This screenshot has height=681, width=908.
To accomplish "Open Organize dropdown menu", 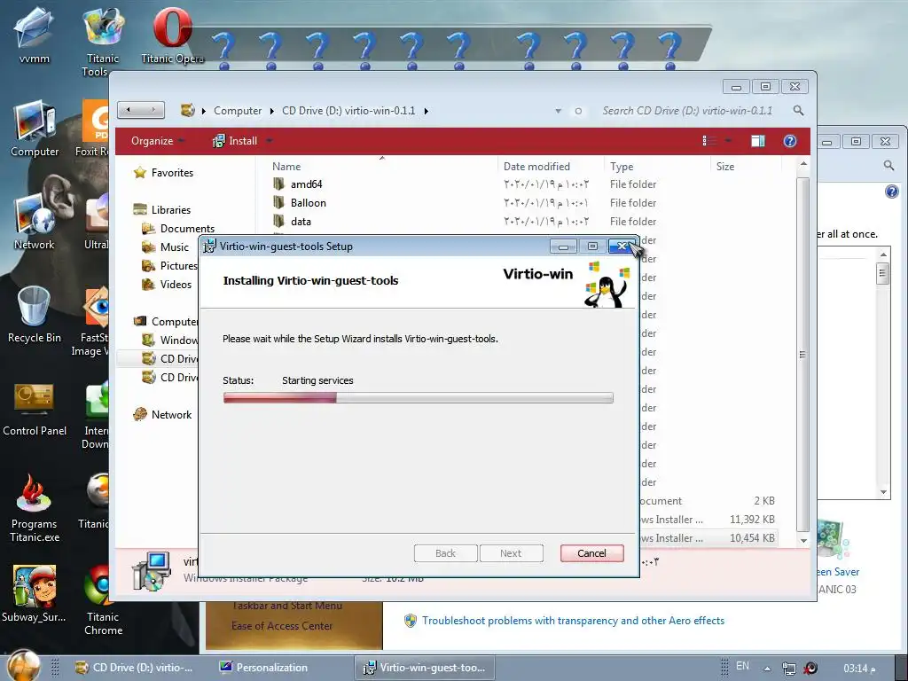I will pos(158,141).
